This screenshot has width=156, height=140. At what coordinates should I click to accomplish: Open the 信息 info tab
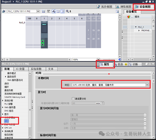(120, 64)
